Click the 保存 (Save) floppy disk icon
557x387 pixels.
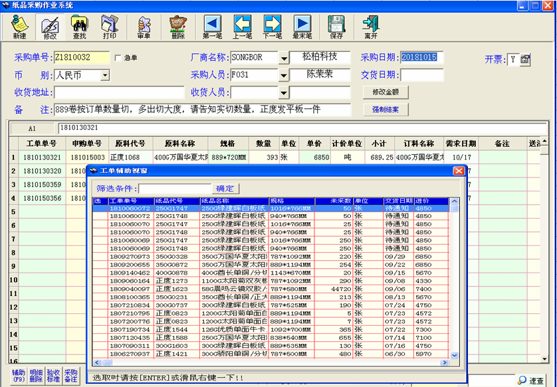pos(336,27)
